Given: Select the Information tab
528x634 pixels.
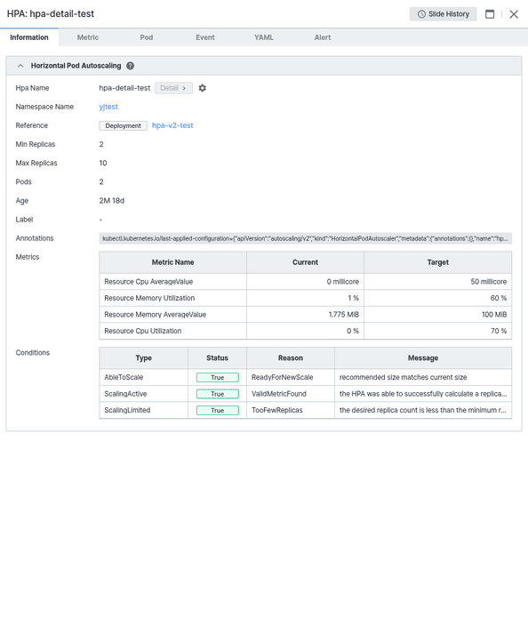Looking at the screenshot, I should (x=29, y=37).
